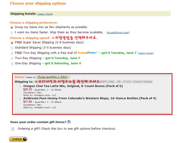Click the $29.70 price text

[27, 89]
